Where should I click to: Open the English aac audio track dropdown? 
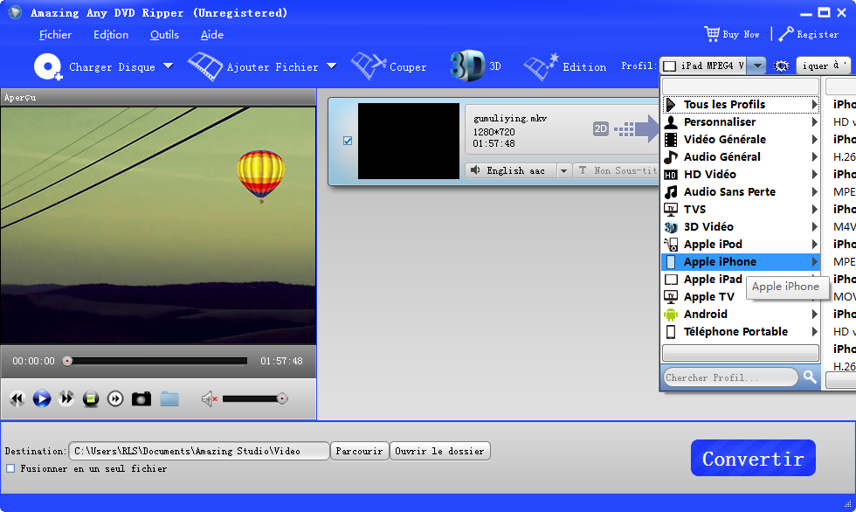point(564,171)
